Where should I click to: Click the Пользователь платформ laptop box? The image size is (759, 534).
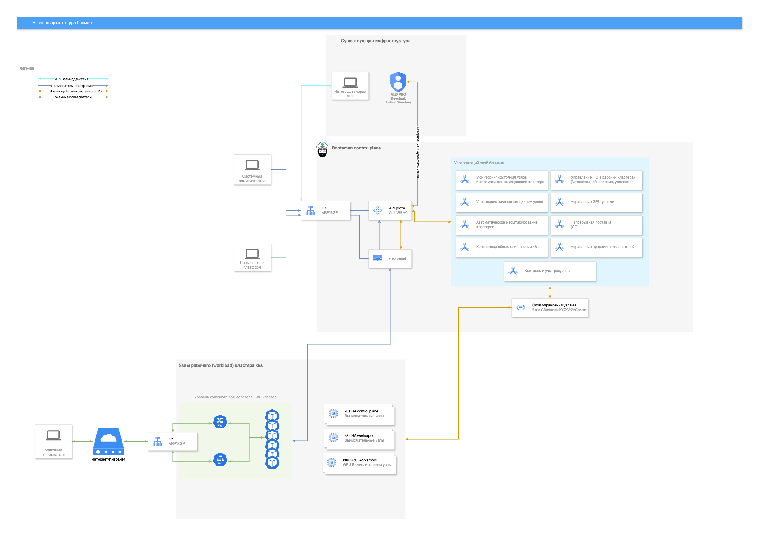click(x=252, y=257)
